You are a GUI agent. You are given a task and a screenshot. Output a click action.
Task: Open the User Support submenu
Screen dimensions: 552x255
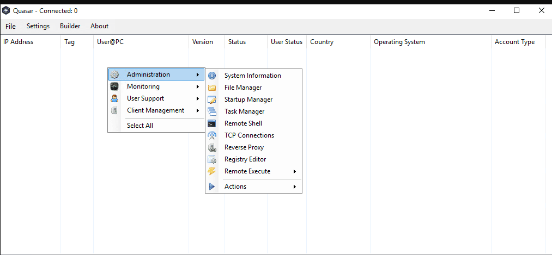pyautogui.click(x=145, y=98)
